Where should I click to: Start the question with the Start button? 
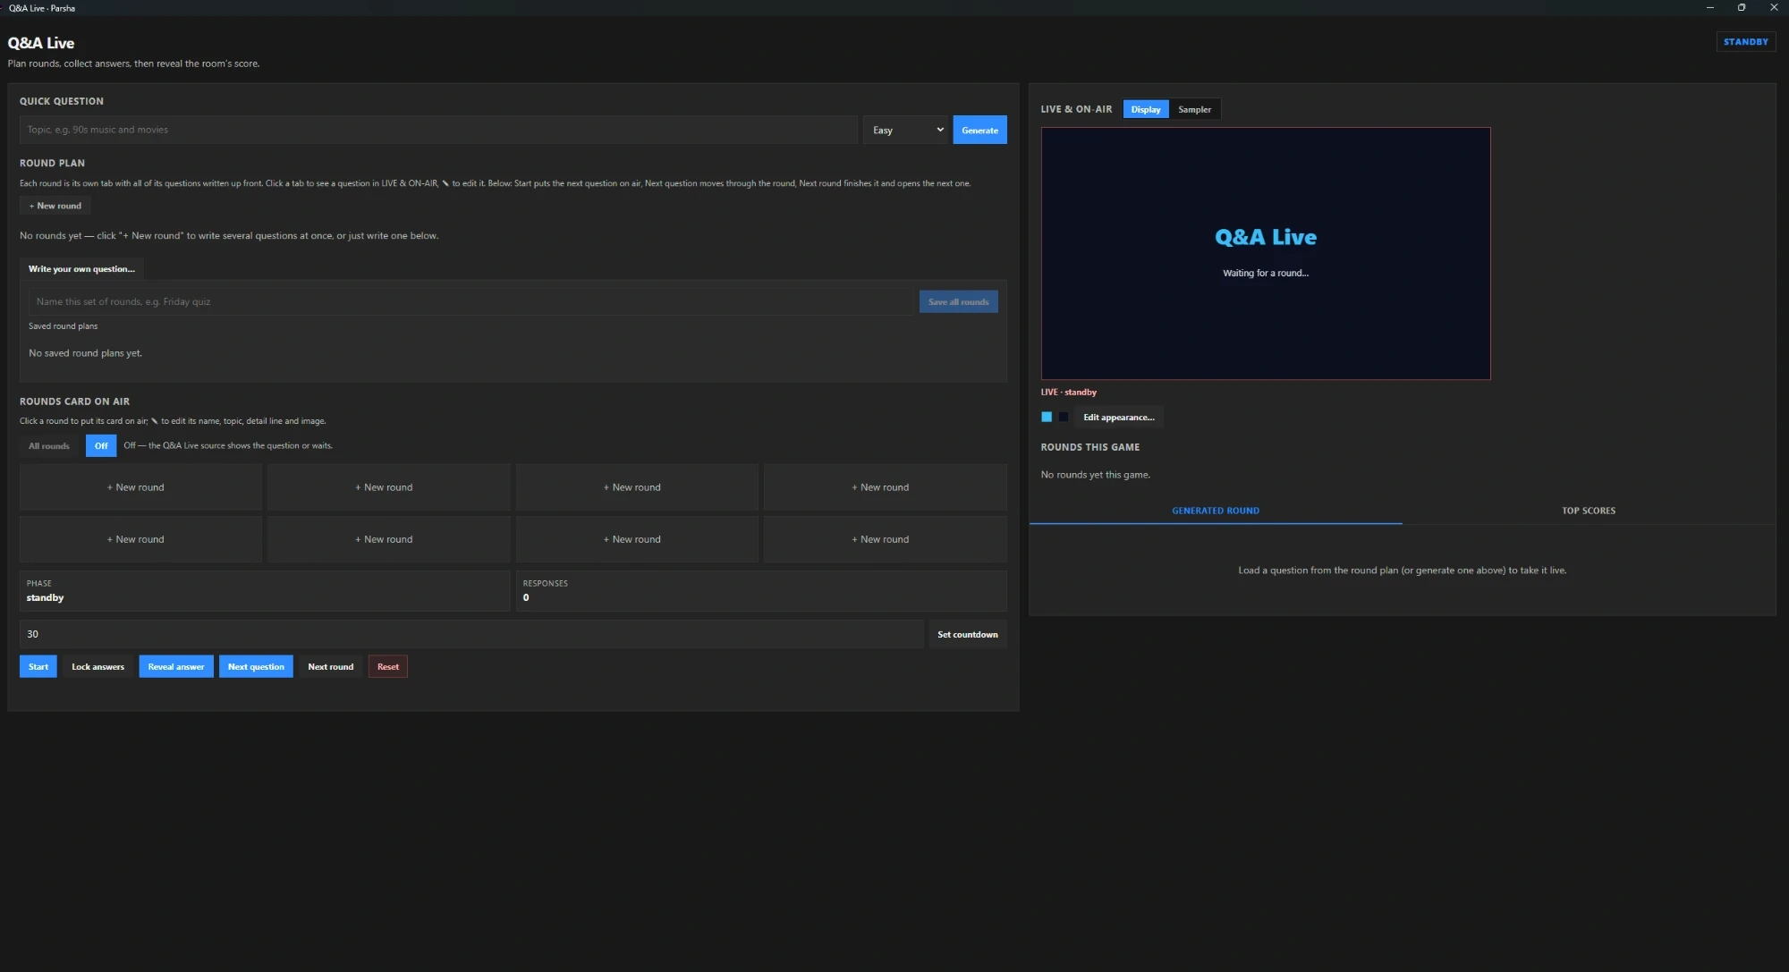pos(38,666)
